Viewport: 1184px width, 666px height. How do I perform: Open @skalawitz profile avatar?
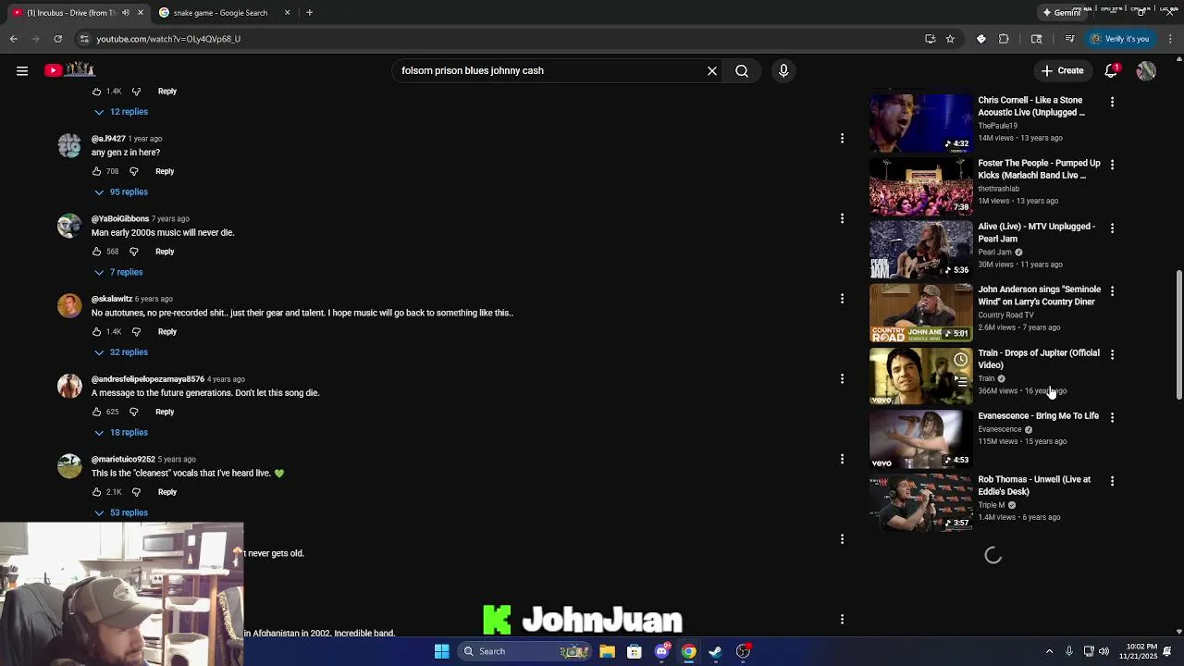coord(69,305)
